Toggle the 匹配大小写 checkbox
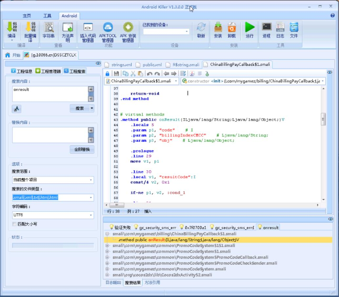This screenshot has width=339, height=297. tap(14, 224)
